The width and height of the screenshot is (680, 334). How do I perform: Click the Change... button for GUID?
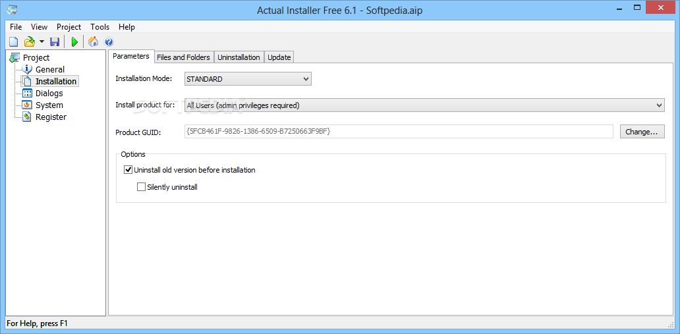(642, 132)
